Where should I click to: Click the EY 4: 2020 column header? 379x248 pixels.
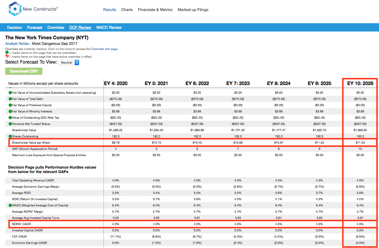(116, 83)
